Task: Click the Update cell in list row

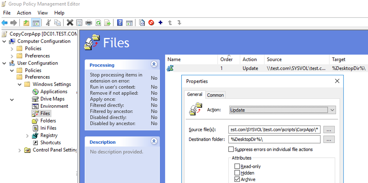Action: tap(250, 69)
